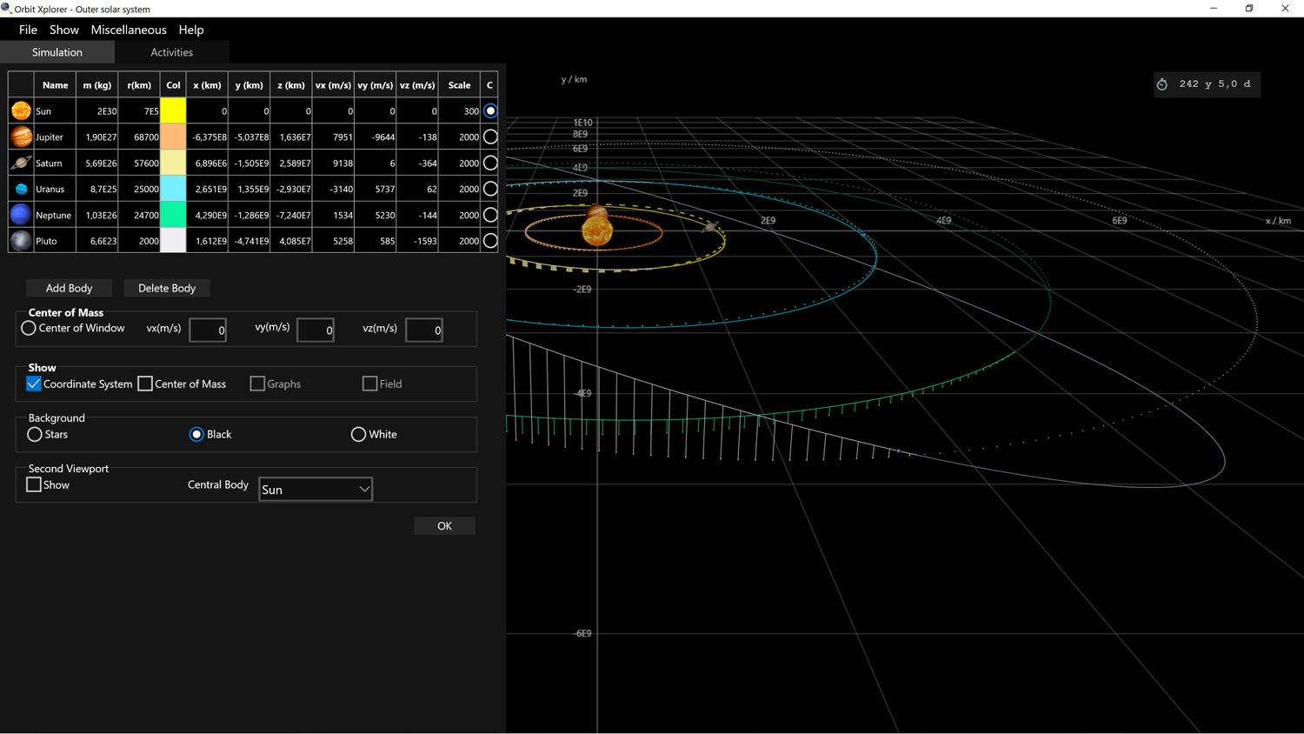
Task: Click the r(km) column header
Action: 139,85
